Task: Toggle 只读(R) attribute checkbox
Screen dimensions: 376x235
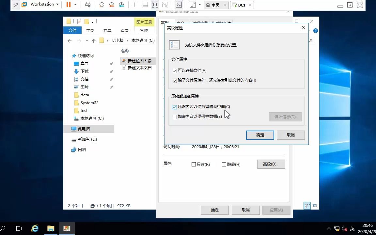Action: coord(194,164)
